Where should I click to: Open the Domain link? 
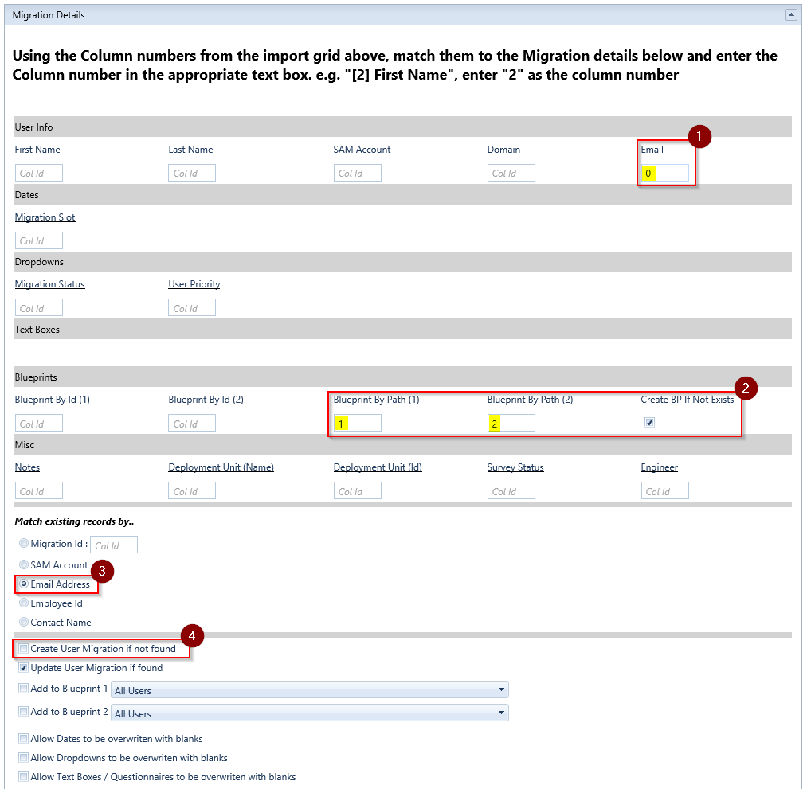click(x=503, y=150)
